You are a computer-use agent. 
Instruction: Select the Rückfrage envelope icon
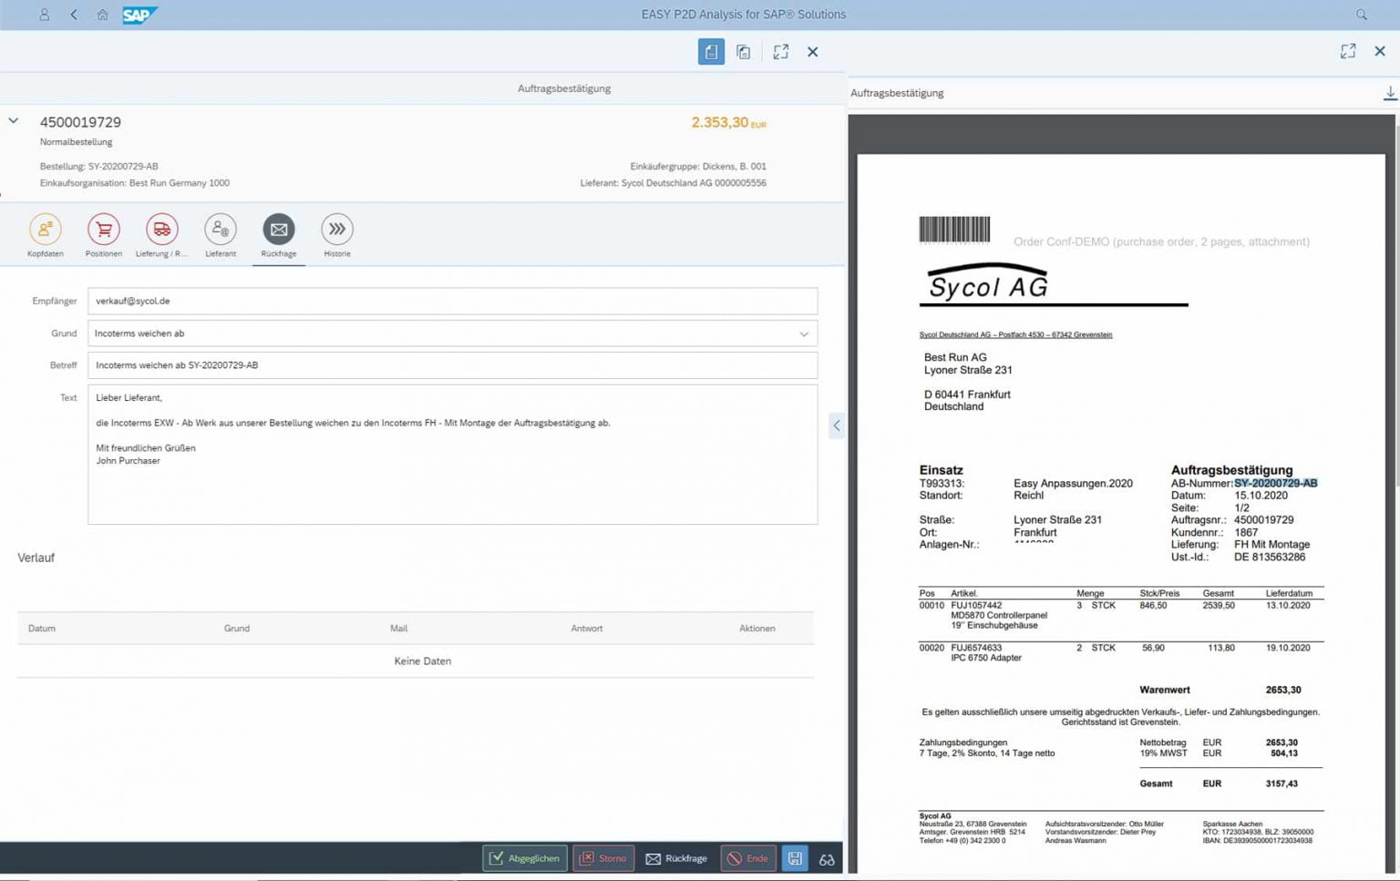pyautogui.click(x=278, y=230)
